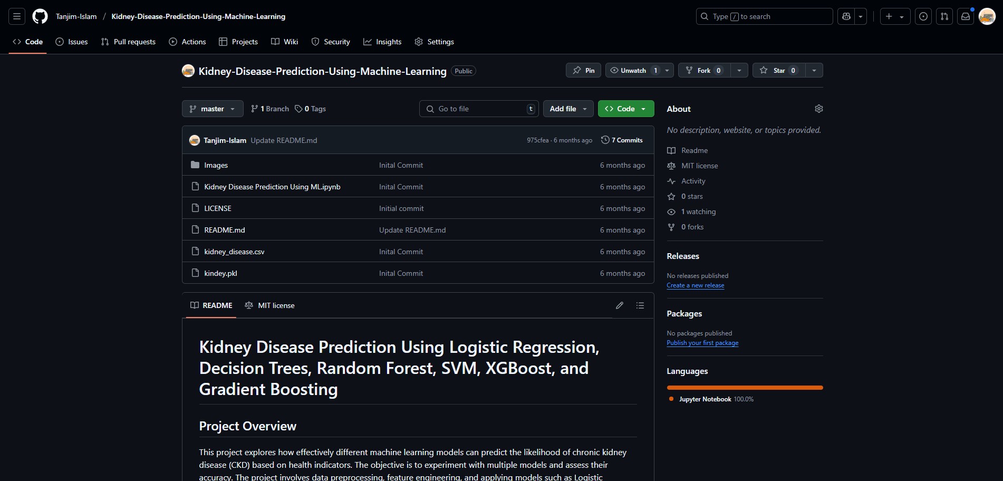Viewport: 1003px width, 481px height.
Task: Select the MIT license tab in README
Action: click(270, 305)
